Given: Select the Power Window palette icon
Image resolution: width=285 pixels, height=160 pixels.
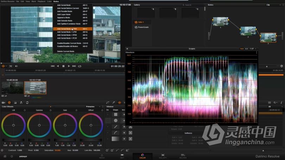Looking at the screenshot, I should [x=119, y=103].
